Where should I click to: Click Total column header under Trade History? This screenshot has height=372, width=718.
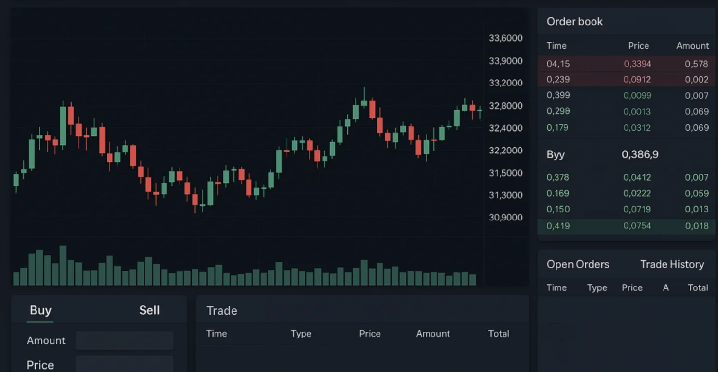click(x=698, y=288)
